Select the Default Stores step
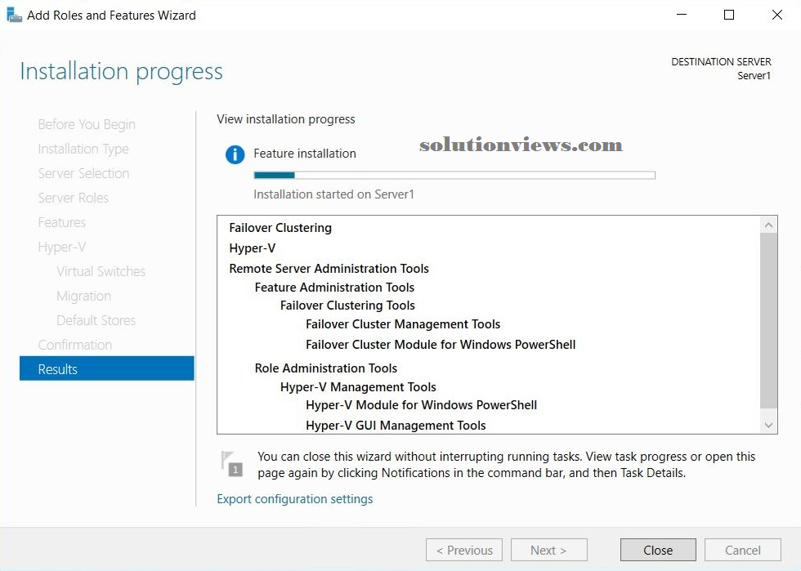 96,320
